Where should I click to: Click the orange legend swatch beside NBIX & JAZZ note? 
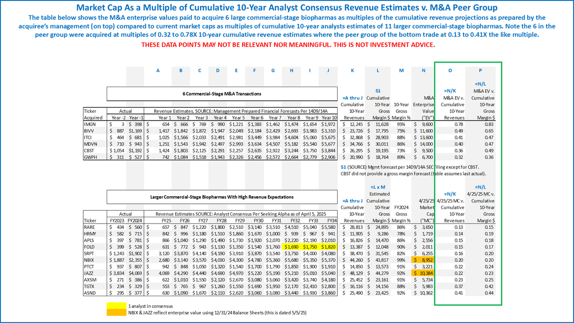[x=117, y=312]
